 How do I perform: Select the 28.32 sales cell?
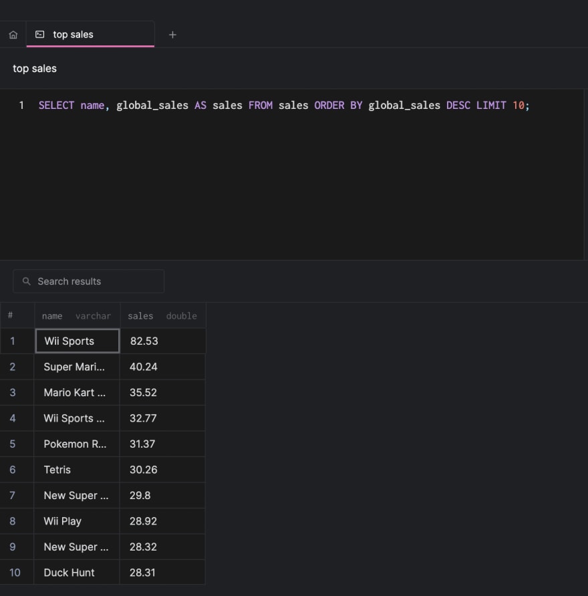(162, 547)
